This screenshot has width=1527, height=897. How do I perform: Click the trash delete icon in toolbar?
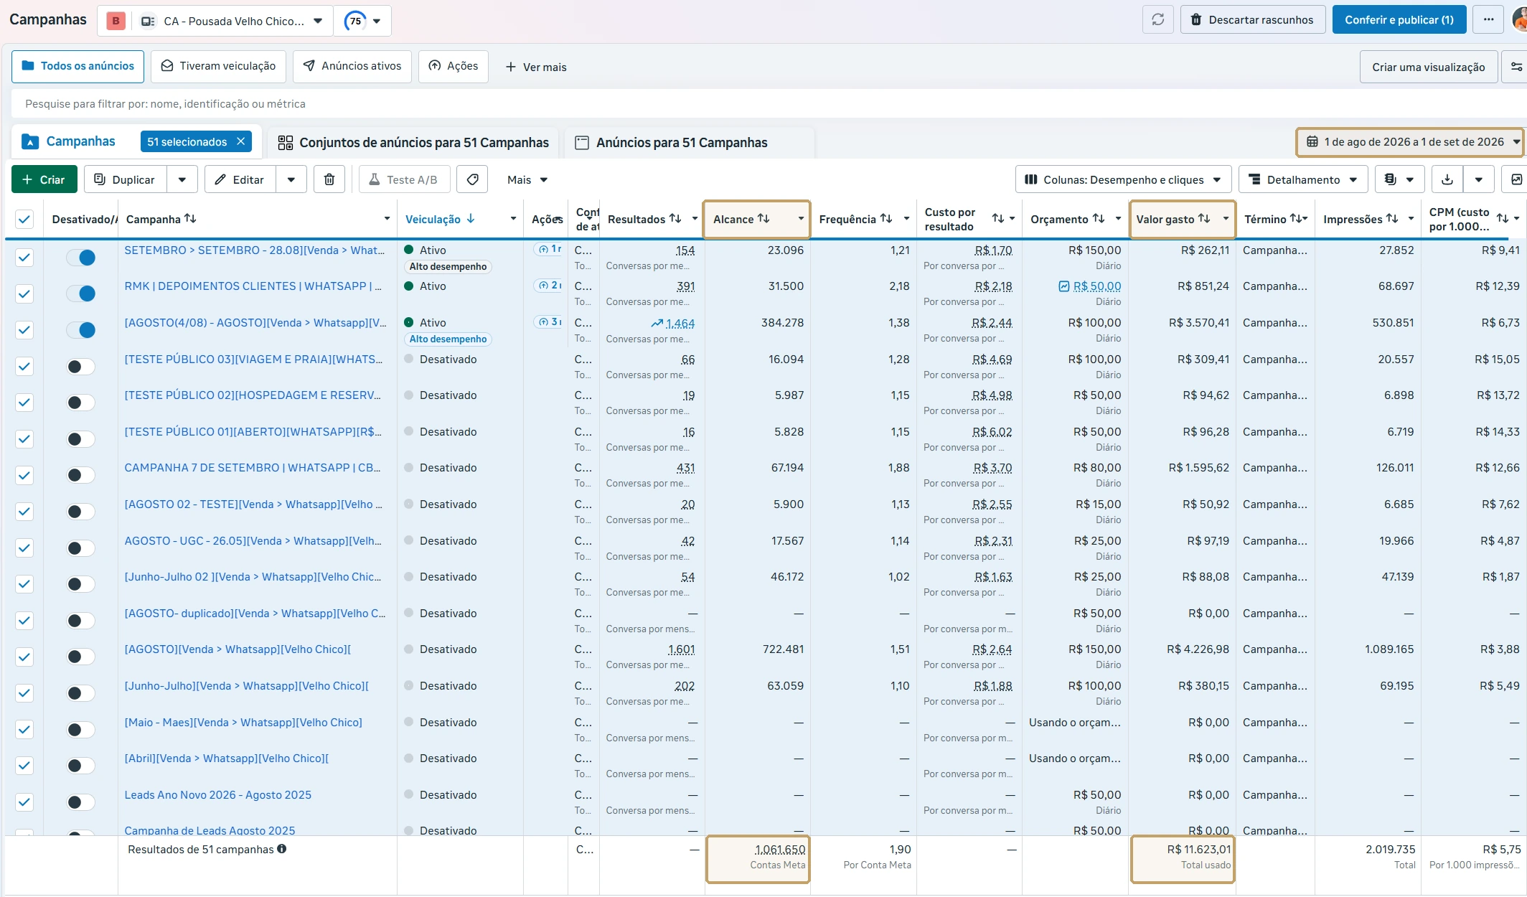pyautogui.click(x=329, y=179)
